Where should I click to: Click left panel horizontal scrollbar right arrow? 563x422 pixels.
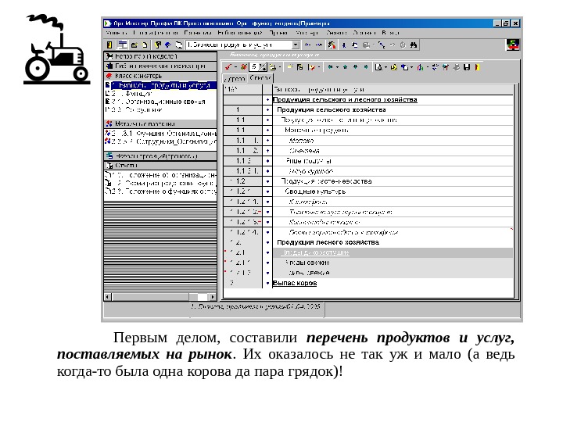(213, 297)
